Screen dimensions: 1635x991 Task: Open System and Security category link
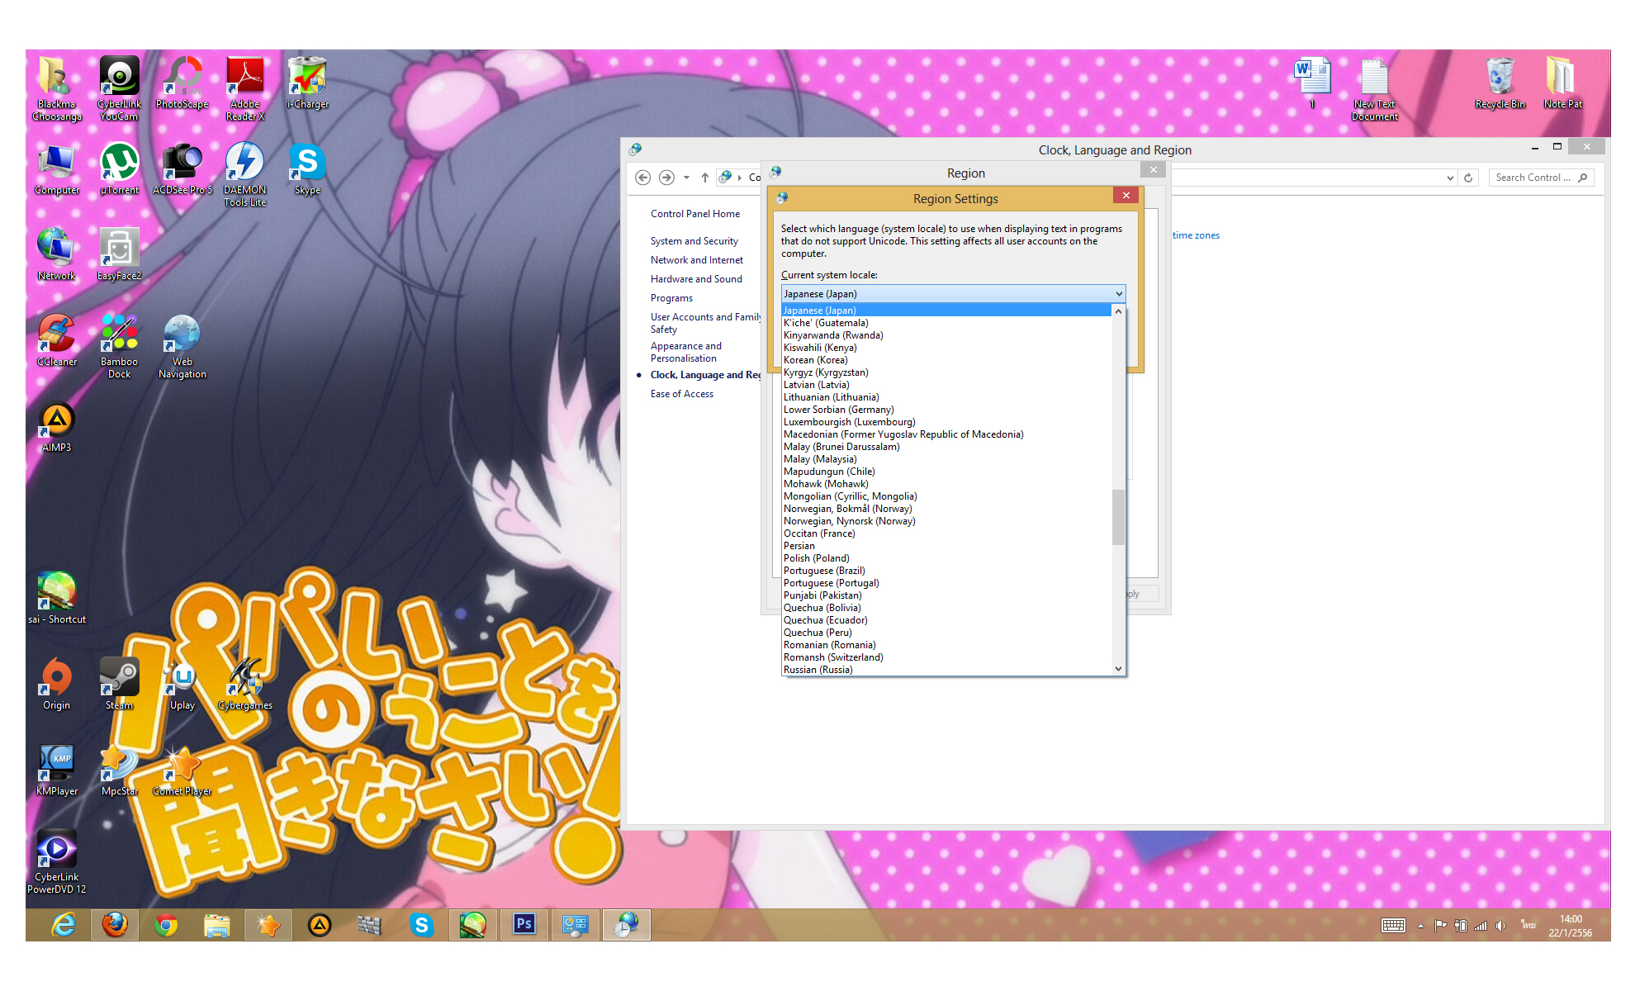pos(694,241)
